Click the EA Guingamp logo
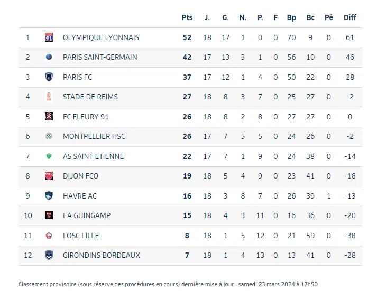 tap(49, 215)
